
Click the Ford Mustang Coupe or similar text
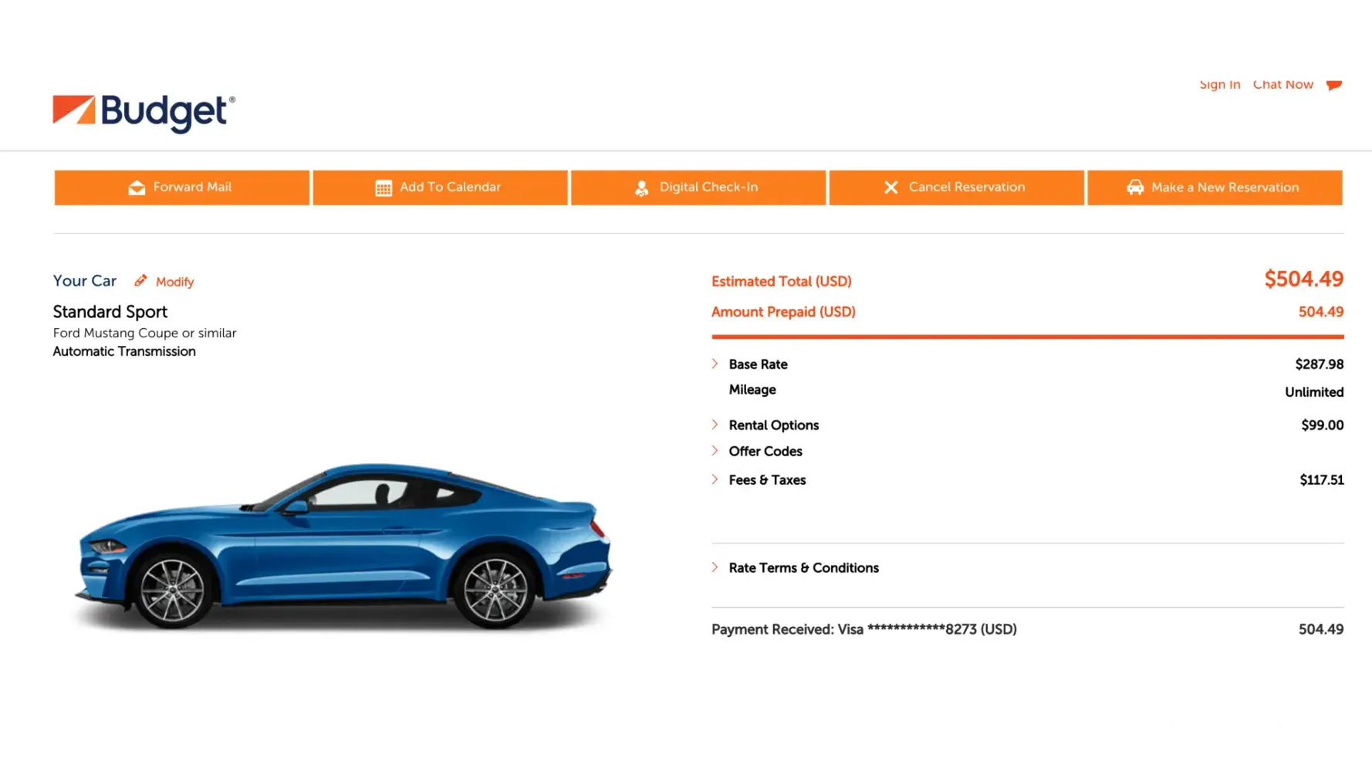click(x=145, y=334)
